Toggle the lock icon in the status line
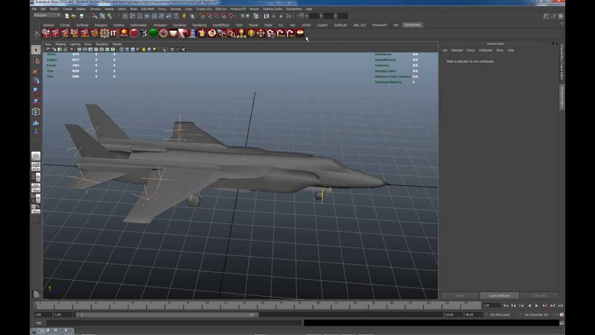The width and height of the screenshot is (595, 335). pos(184,16)
